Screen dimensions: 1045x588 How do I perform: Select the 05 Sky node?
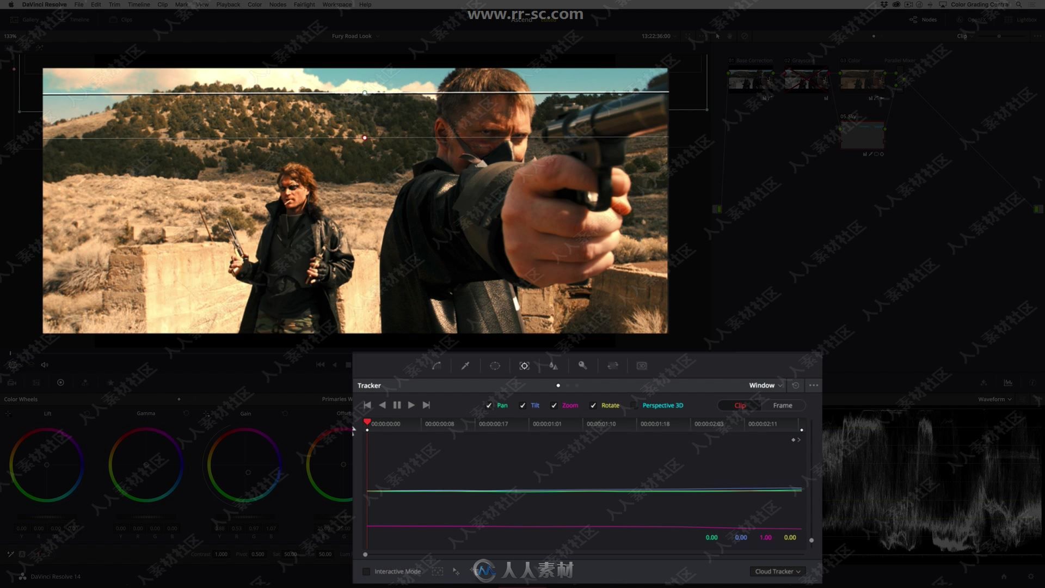point(862,136)
